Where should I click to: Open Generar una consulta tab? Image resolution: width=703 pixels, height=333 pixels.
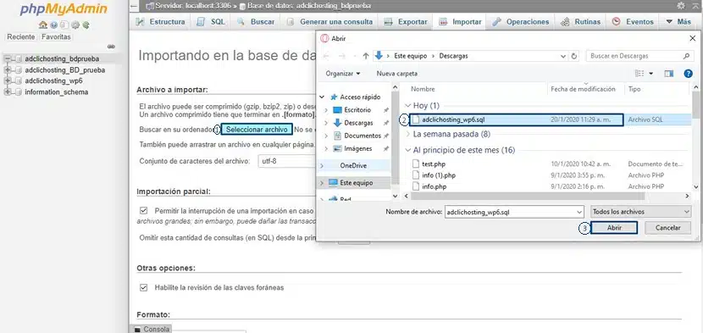[x=329, y=21]
